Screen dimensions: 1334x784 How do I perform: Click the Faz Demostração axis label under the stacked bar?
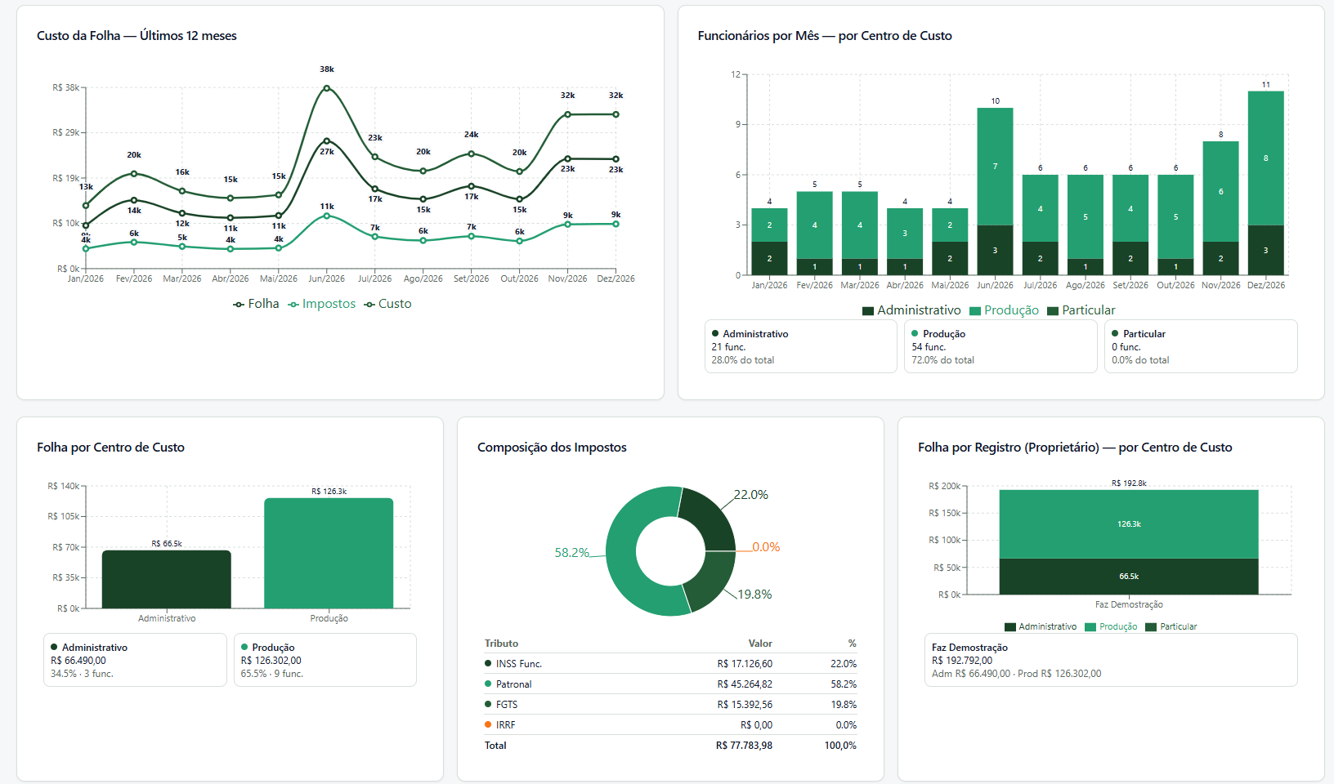(x=1129, y=605)
